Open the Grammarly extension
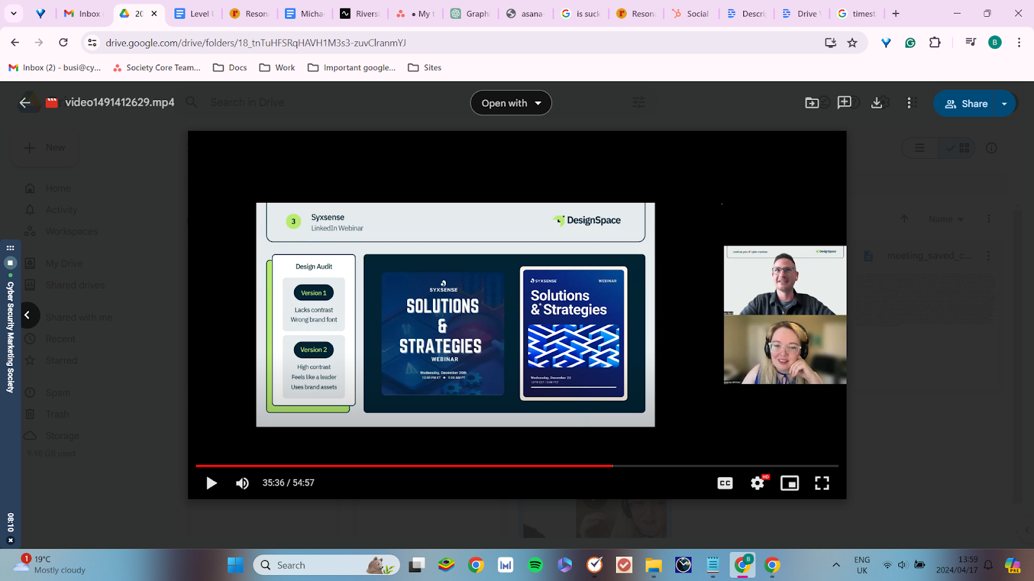Viewport: 1034px width, 581px height. pos(910,43)
